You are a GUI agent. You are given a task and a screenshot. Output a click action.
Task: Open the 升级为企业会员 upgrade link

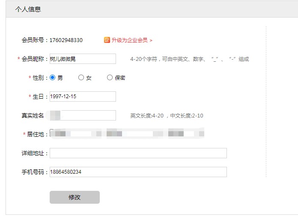pos(129,40)
